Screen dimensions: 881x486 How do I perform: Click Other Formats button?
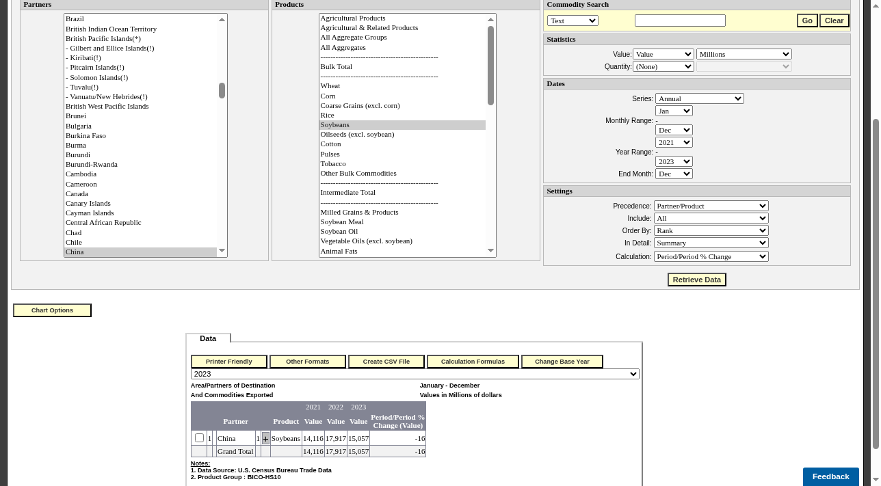coord(307,362)
